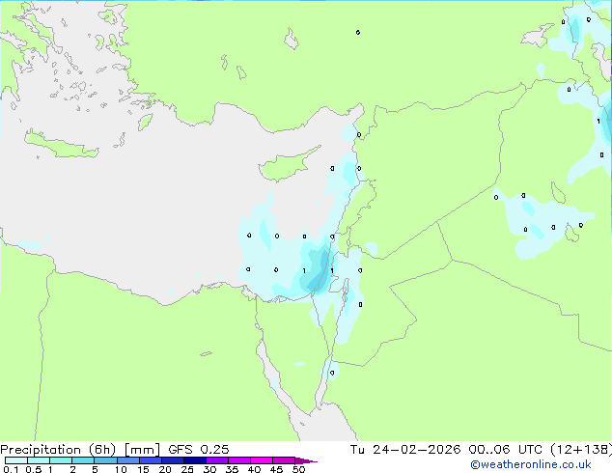Click the legend value '40'
The width and height of the screenshot is (612, 473).
tap(254, 469)
